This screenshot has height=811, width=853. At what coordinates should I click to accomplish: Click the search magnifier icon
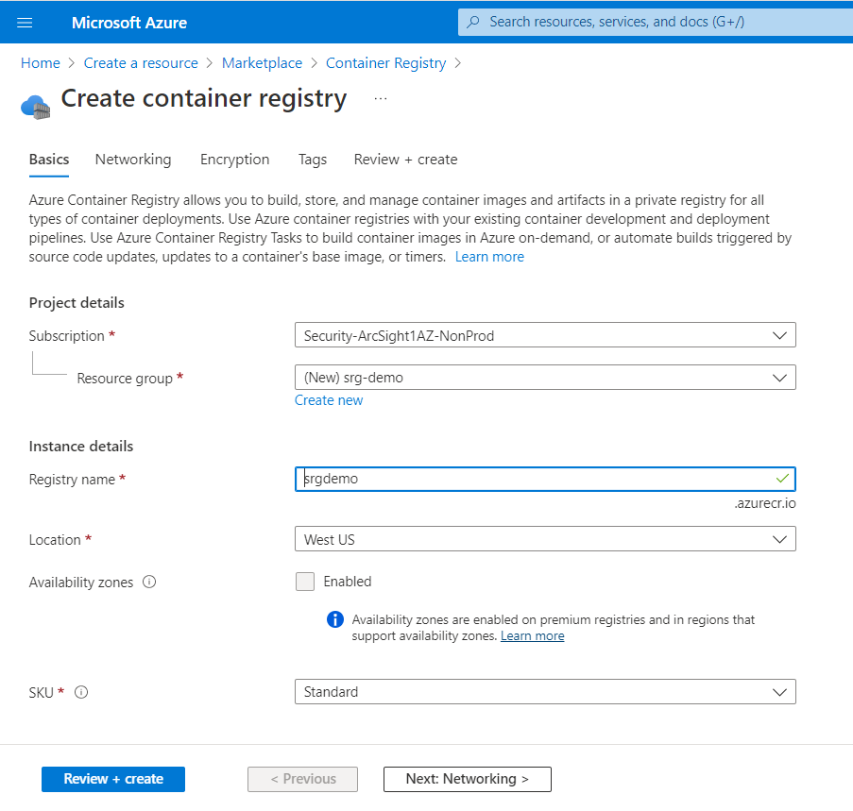(x=474, y=22)
